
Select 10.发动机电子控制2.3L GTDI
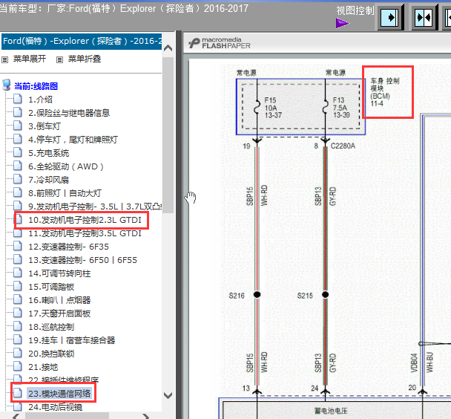pos(85,220)
